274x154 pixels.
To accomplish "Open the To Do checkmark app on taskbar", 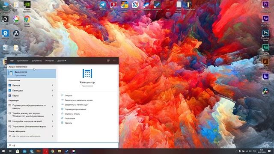I will coord(66,151).
